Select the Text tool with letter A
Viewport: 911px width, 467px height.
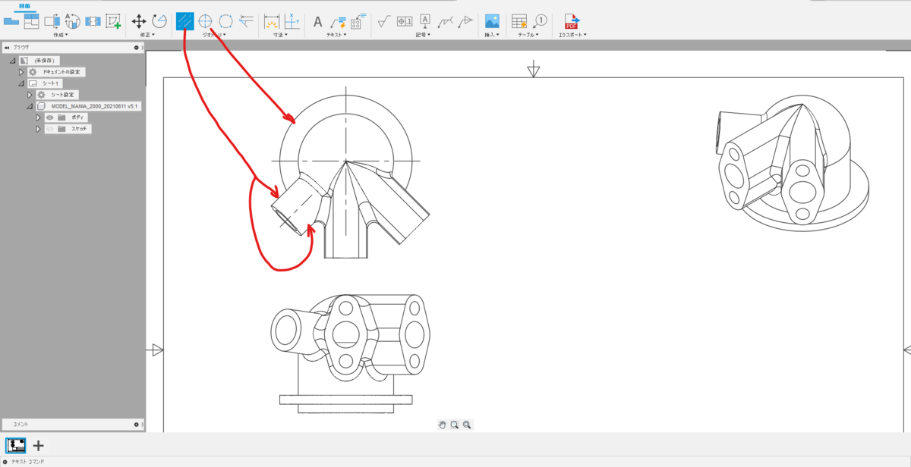[x=318, y=20]
